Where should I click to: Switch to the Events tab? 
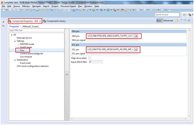(x=35, y=26)
